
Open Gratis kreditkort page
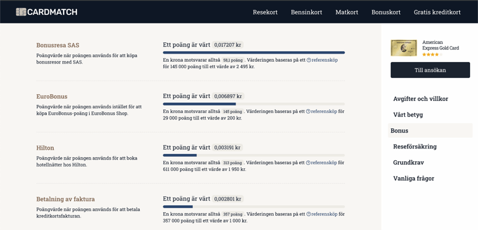437,12
